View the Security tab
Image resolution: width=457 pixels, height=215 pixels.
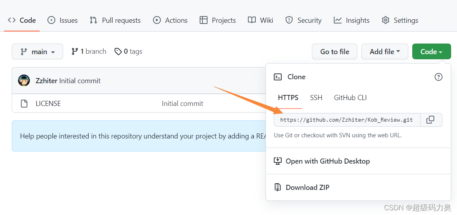pos(303,20)
